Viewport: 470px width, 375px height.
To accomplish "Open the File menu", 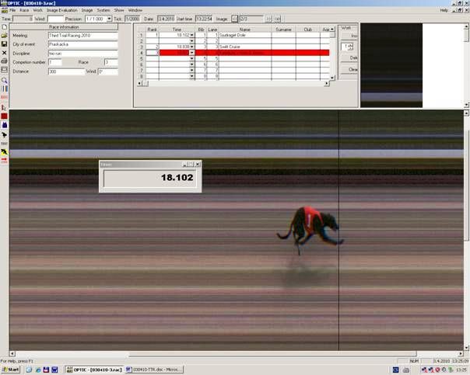I will [12, 10].
